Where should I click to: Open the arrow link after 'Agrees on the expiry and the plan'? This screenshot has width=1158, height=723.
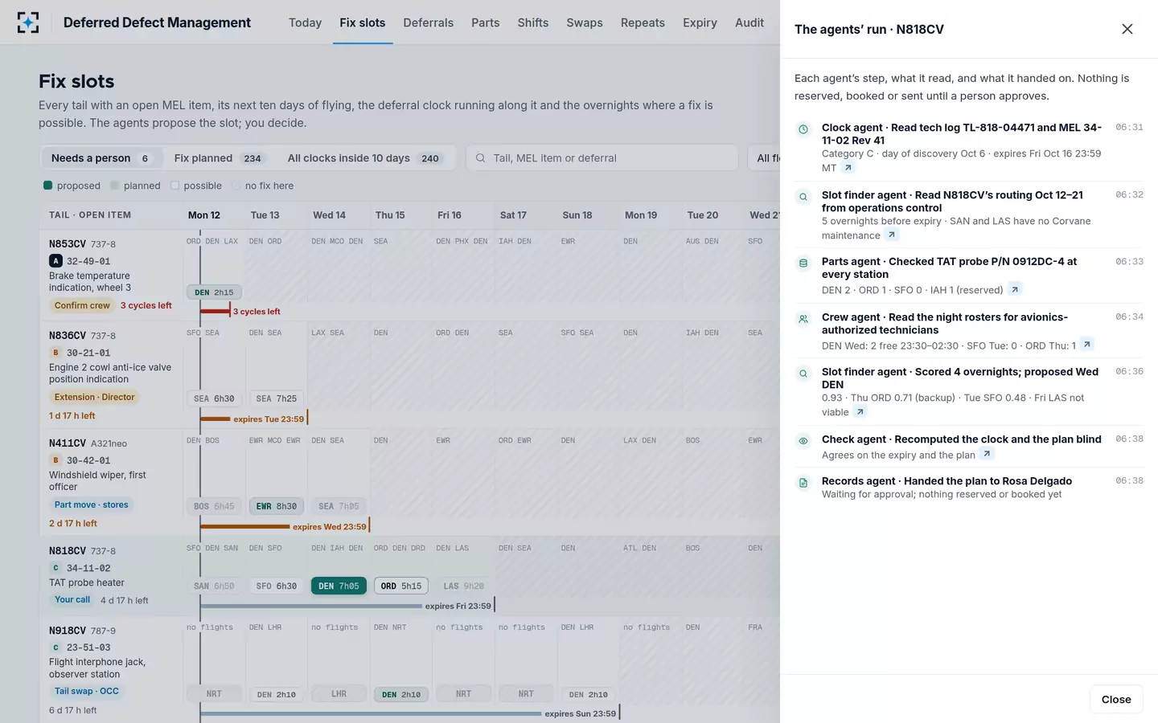pyautogui.click(x=987, y=455)
